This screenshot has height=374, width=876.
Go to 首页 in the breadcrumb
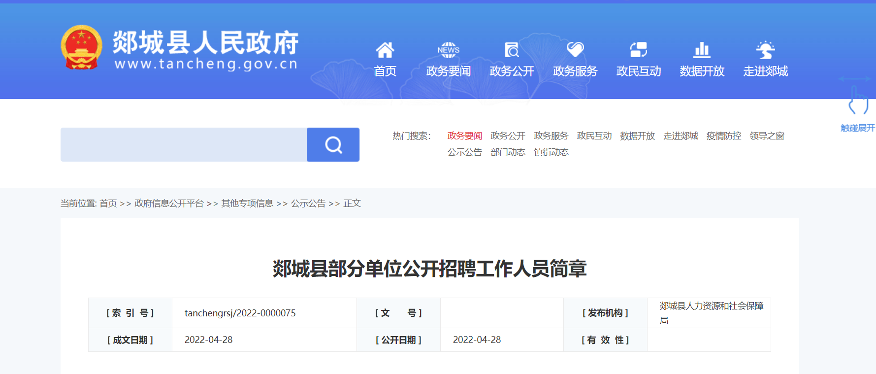(x=108, y=204)
